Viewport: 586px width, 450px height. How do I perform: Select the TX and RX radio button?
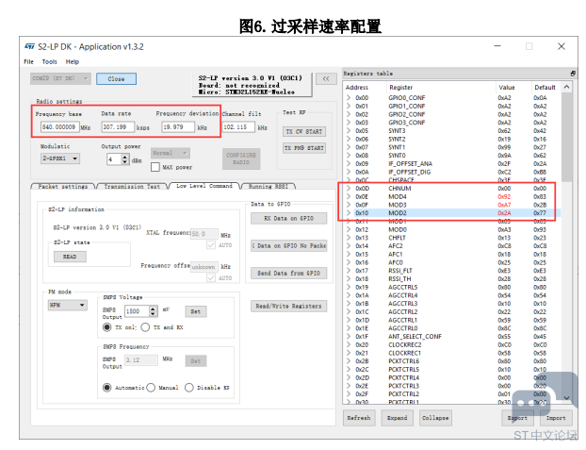(145, 327)
